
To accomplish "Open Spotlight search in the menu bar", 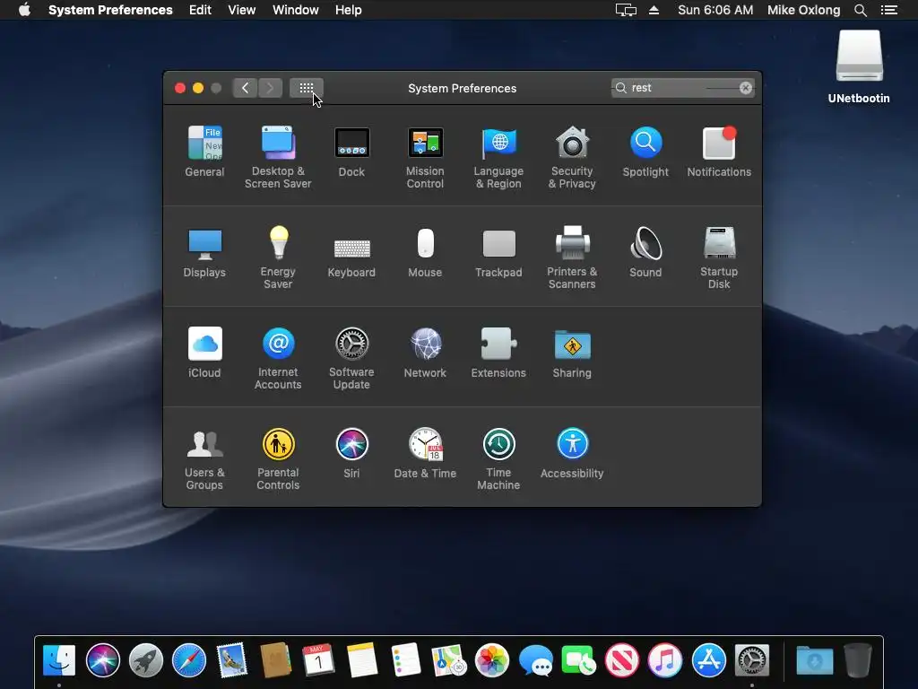I will [x=860, y=10].
